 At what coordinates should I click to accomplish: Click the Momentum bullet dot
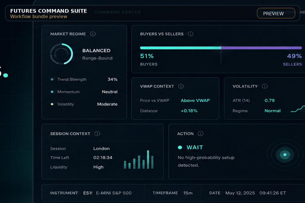tap(52, 92)
